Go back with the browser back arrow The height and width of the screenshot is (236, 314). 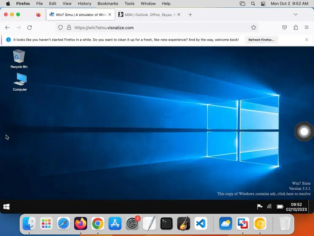point(7,28)
